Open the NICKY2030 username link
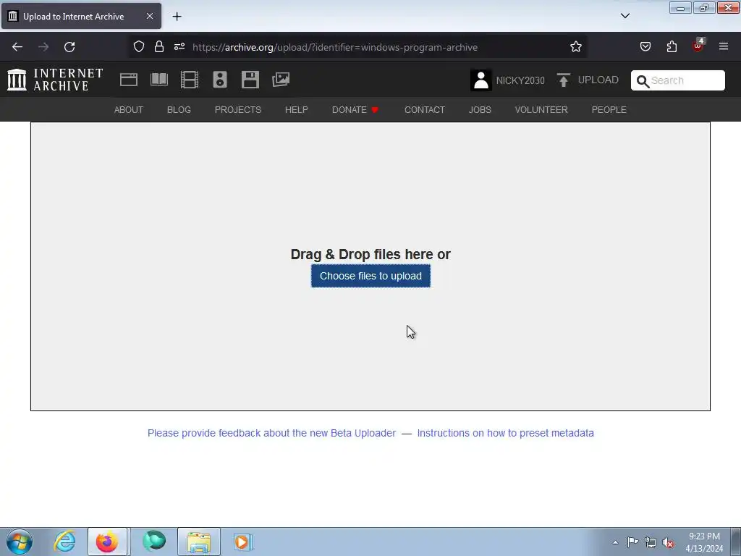The image size is (741, 556). 520,80
